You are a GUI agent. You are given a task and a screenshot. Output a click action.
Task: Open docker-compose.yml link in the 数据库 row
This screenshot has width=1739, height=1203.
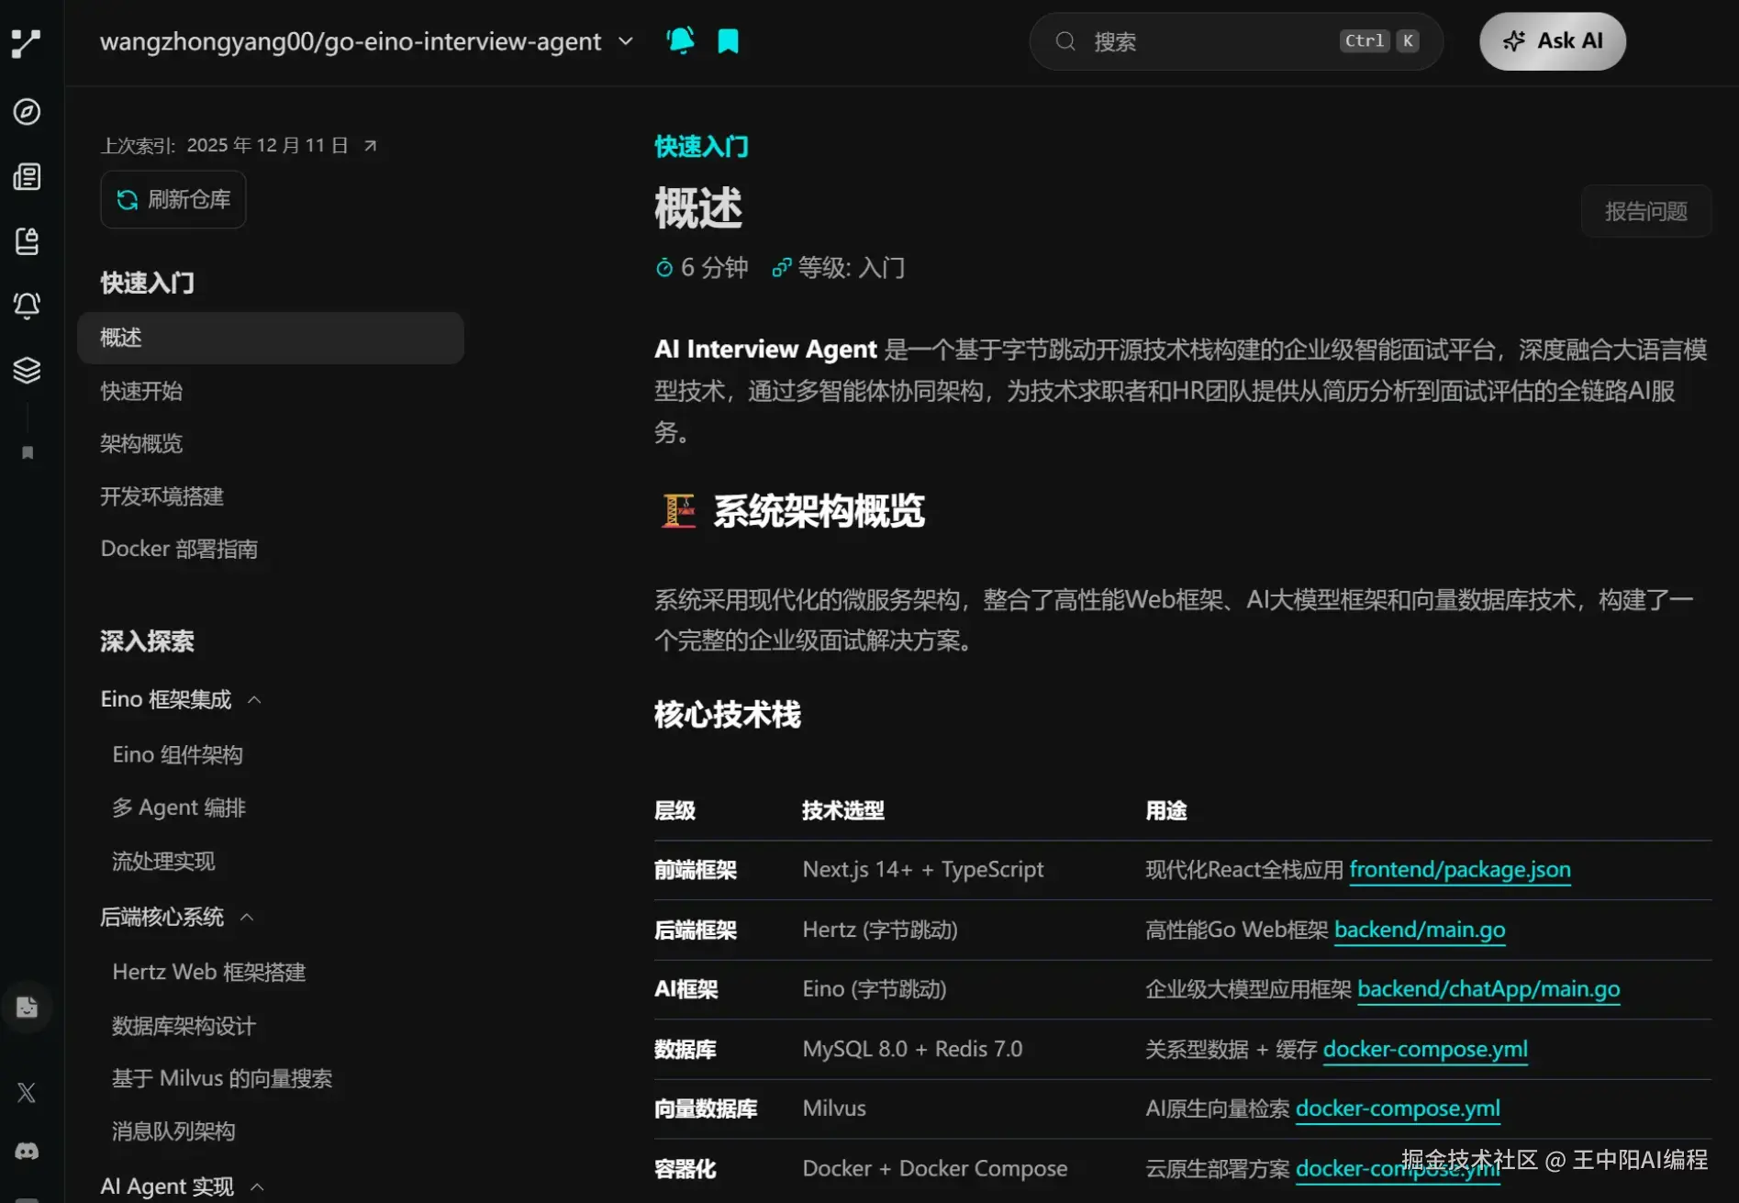(x=1425, y=1049)
